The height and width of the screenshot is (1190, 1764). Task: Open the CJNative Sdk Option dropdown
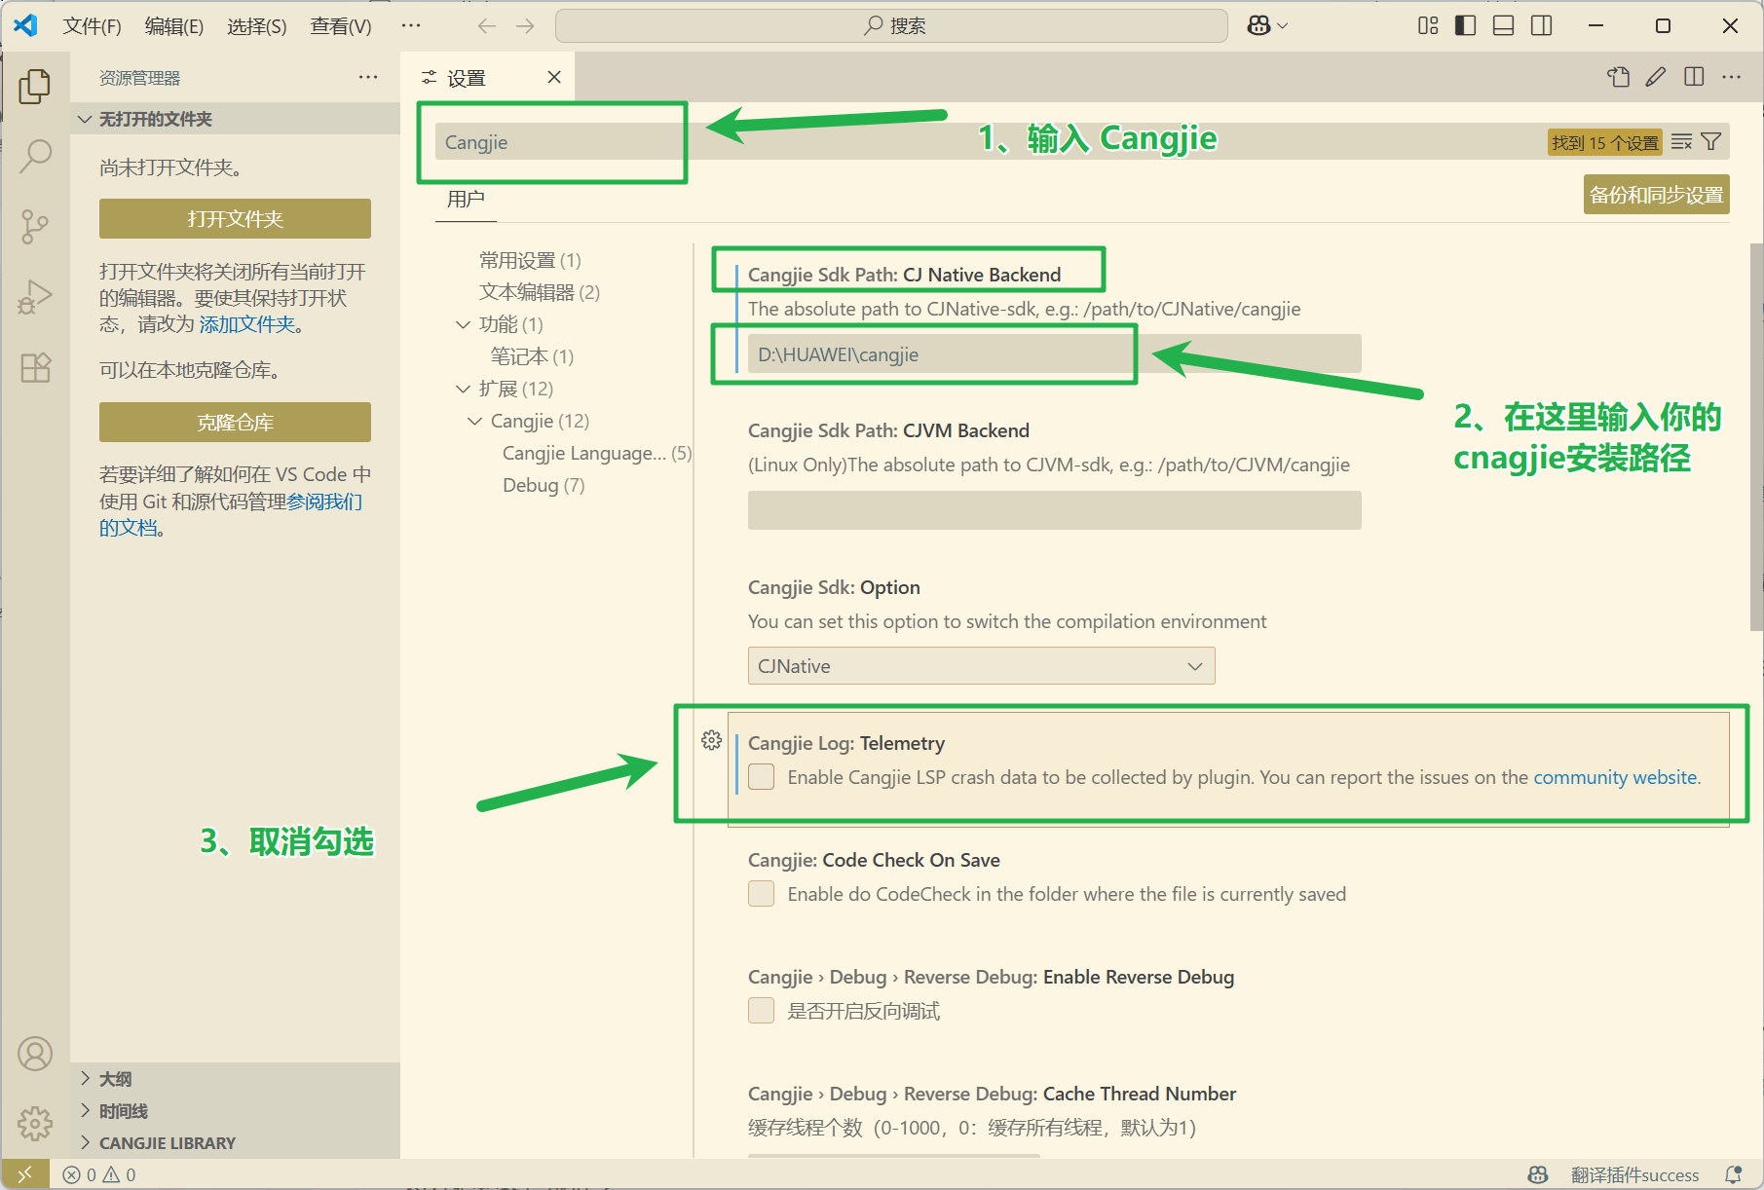(981, 666)
